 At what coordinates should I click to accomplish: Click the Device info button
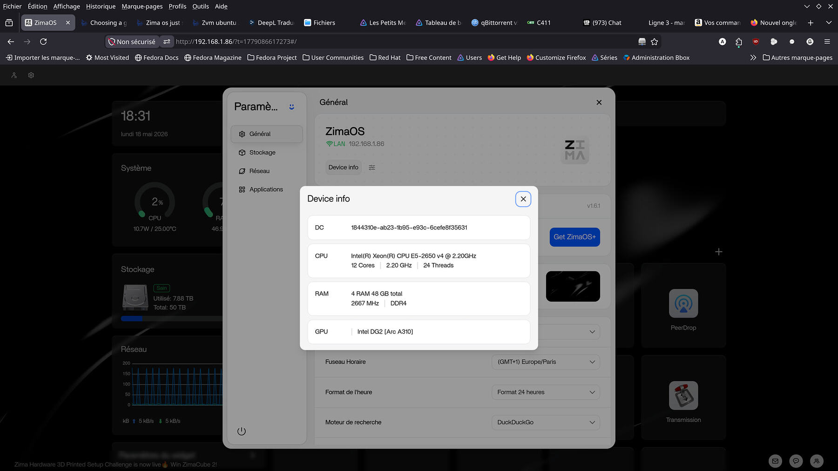343,168
